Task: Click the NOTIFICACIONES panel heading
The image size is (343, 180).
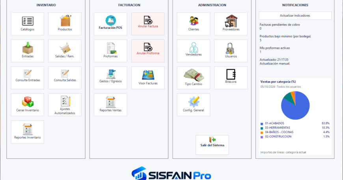Action: pyautogui.click(x=295, y=5)
